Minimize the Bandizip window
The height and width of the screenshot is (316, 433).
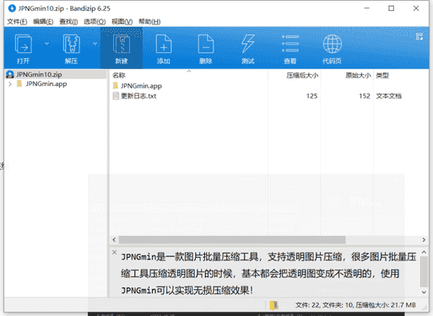click(x=366, y=8)
